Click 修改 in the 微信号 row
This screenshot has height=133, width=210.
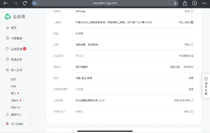click(x=187, y=11)
